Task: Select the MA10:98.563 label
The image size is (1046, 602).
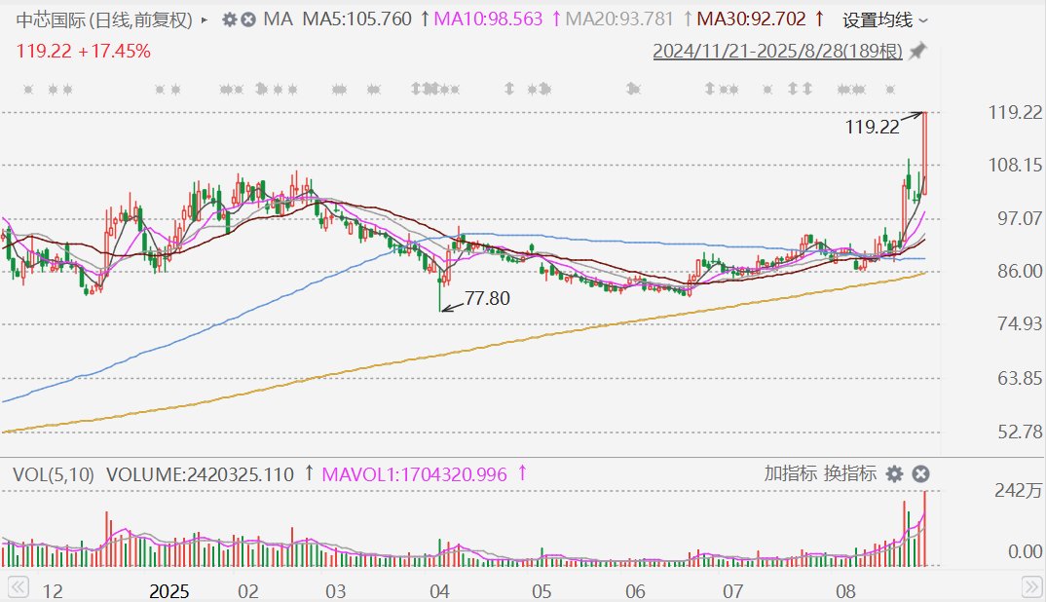Action: pyautogui.click(x=488, y=19)
